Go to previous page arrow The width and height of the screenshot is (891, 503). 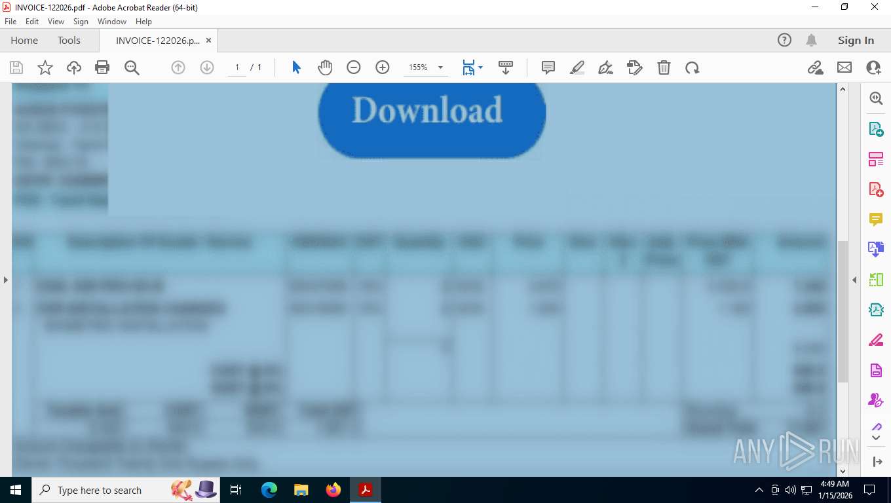[x=178, y=67]
